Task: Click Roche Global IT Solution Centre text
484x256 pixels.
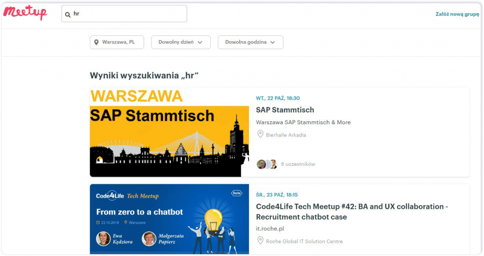Action: pos(304,241)
